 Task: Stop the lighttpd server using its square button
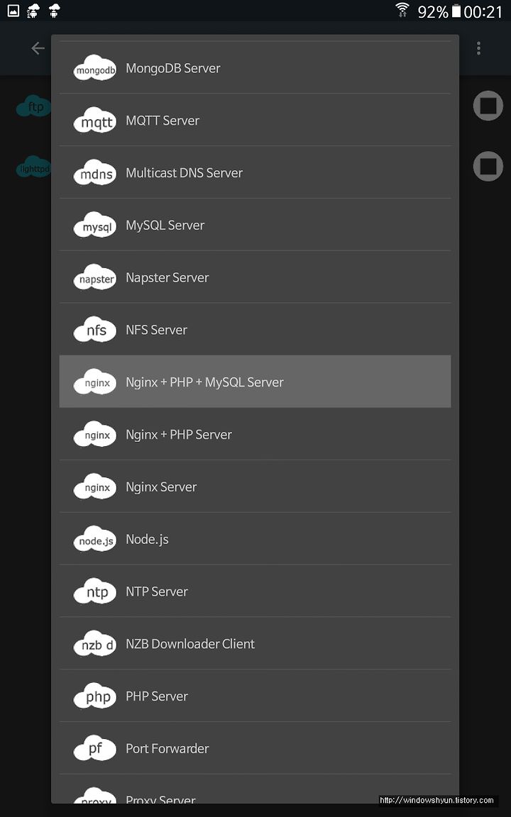coord(488,166)
